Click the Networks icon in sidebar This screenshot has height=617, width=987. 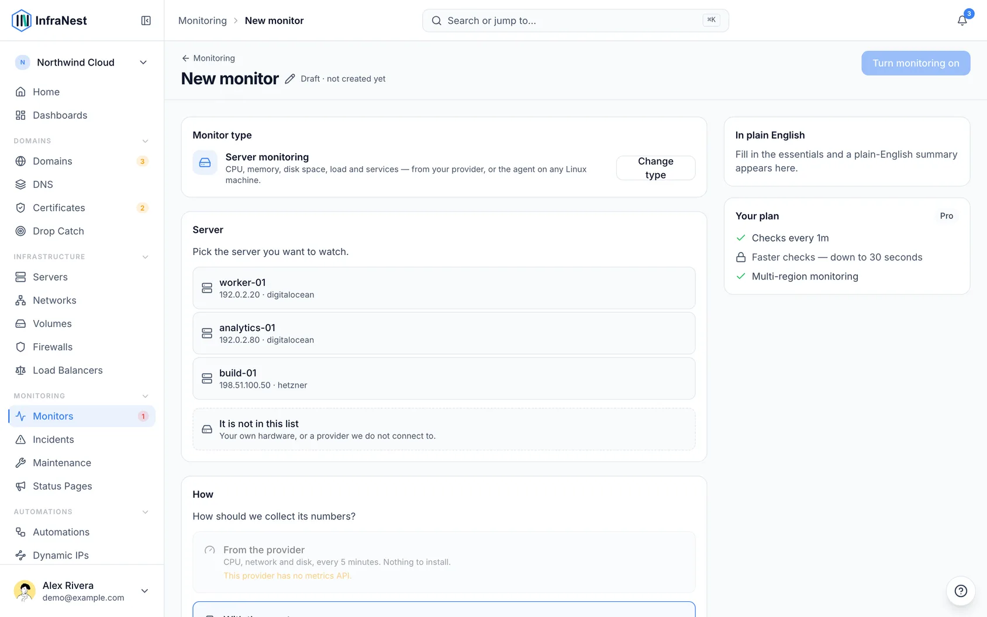[x=20, y=300]
